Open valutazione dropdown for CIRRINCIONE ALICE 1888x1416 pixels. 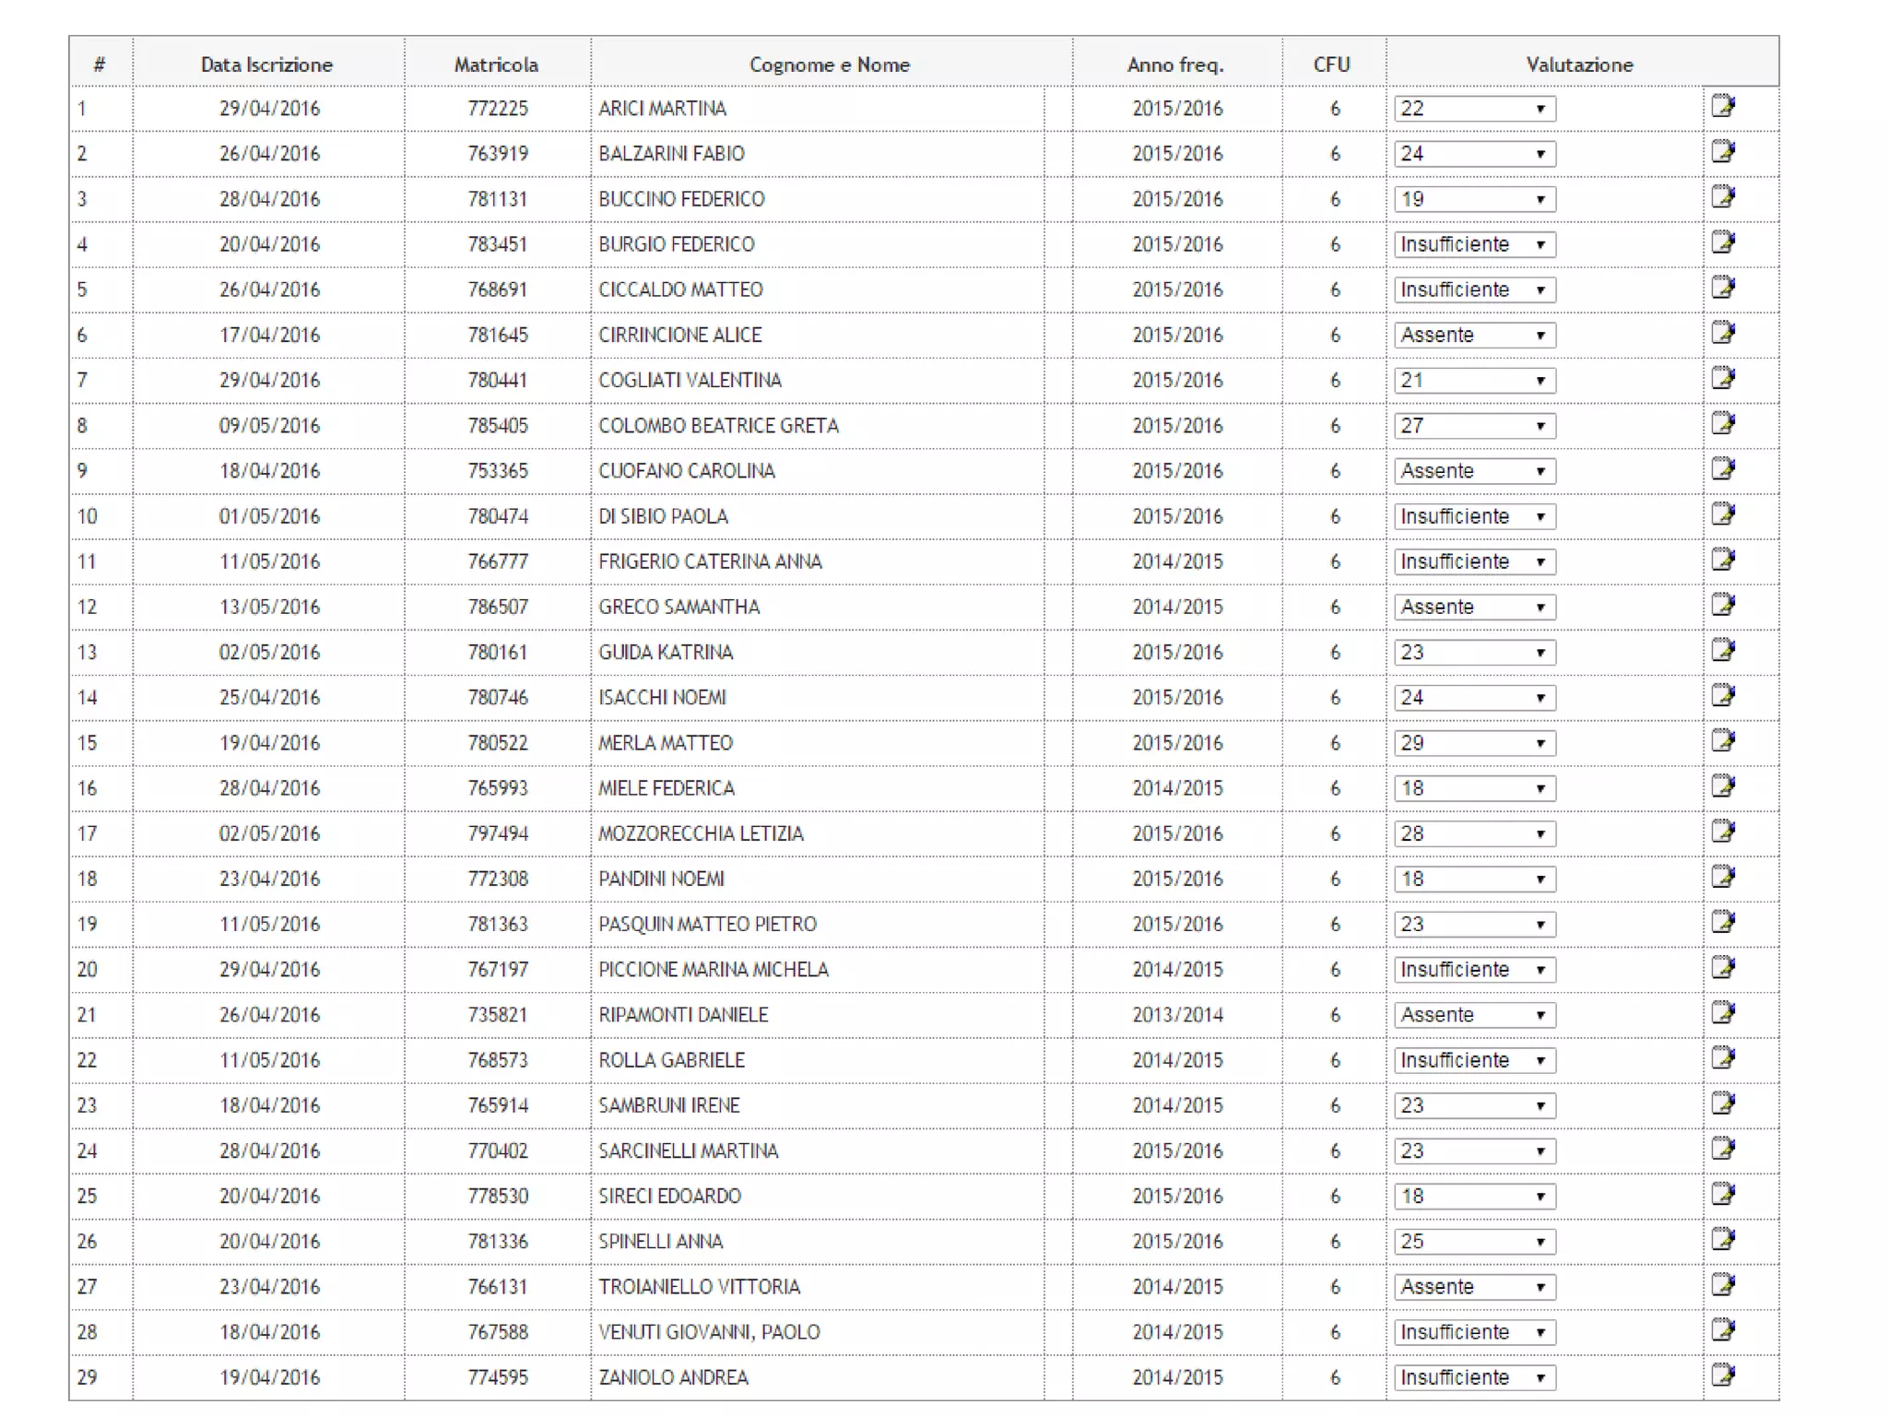click(1474, 336)
